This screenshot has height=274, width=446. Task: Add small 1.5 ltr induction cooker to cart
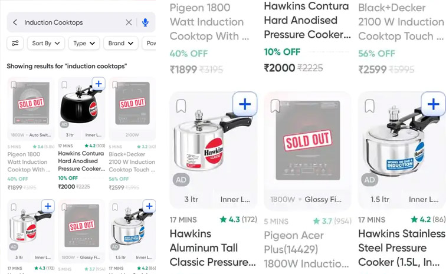tap(149, 206)
